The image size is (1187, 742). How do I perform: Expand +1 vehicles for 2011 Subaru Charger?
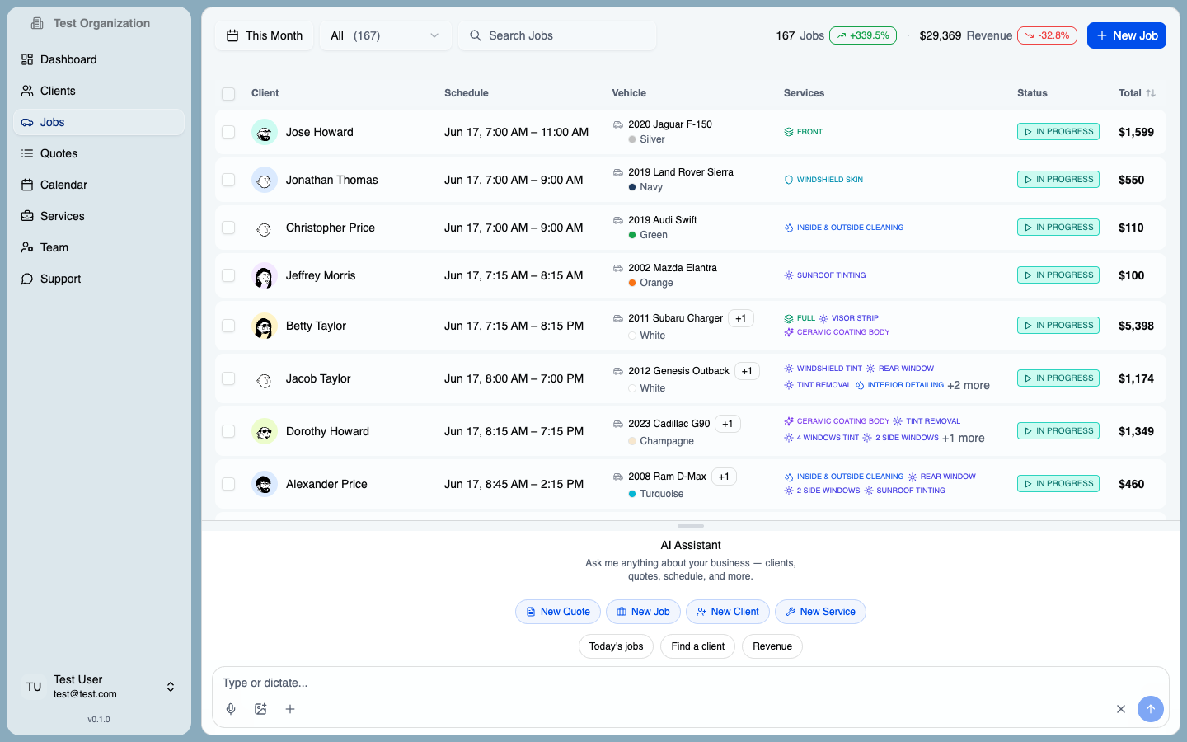741,318
